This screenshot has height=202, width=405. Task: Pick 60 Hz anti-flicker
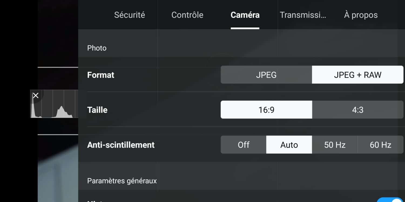[380, 145]
